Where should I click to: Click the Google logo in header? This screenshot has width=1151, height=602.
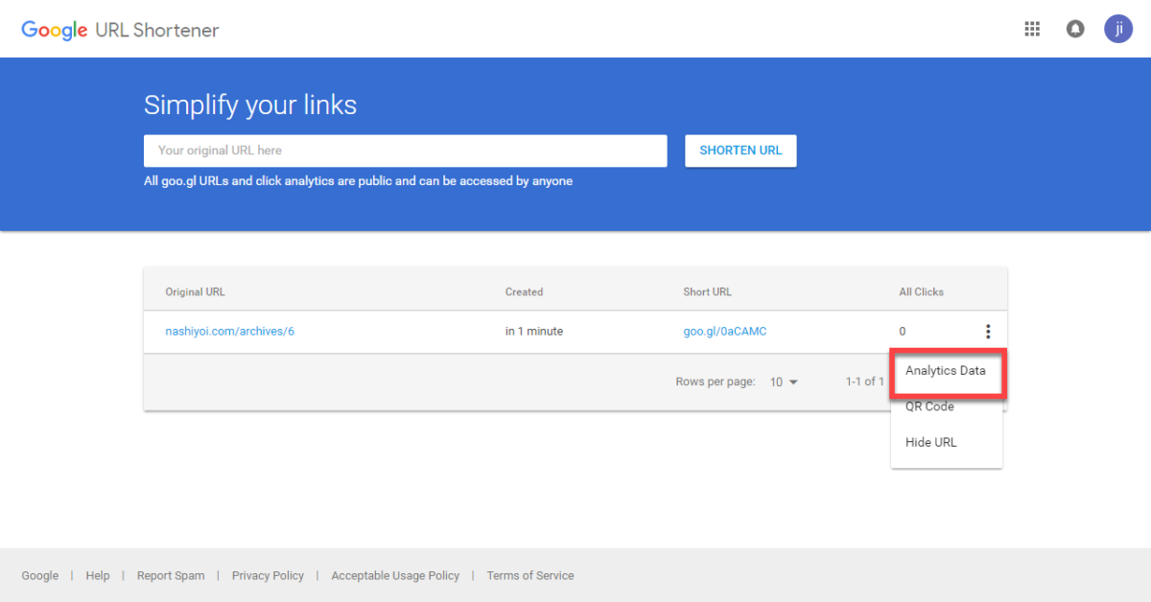(55, 30)
